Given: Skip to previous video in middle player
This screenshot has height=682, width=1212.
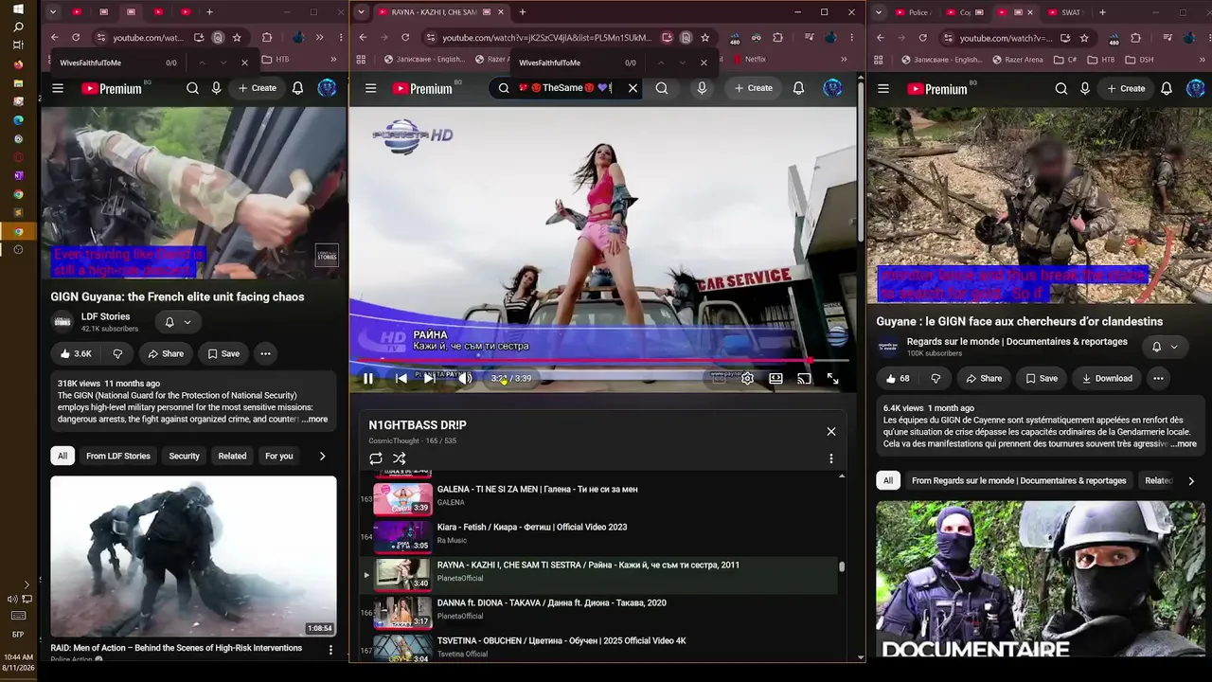Looking at the screenshot, I should tap(401, 378).
